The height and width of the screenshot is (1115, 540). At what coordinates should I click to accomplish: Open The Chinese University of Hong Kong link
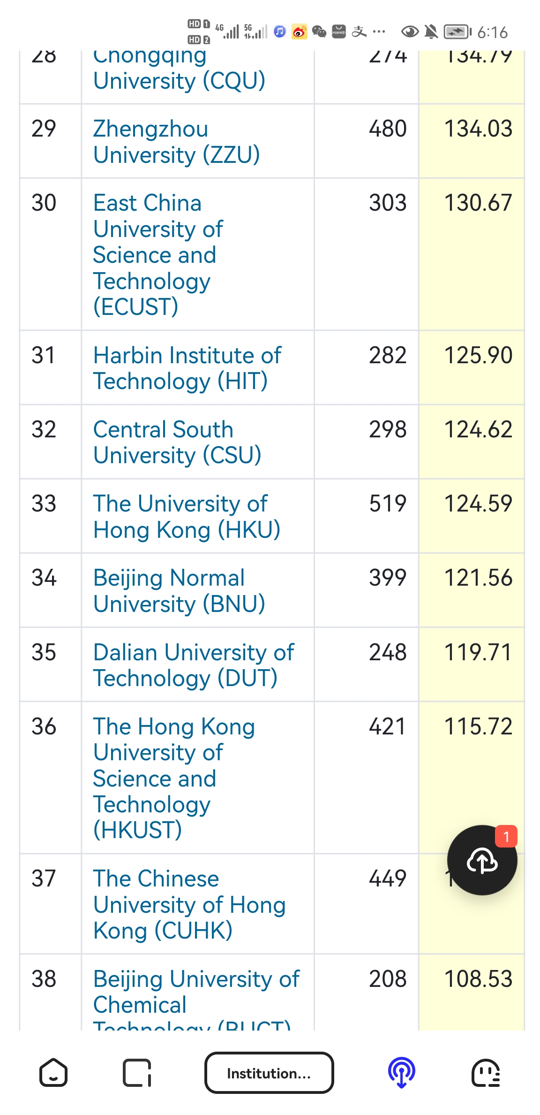point(189,904)
